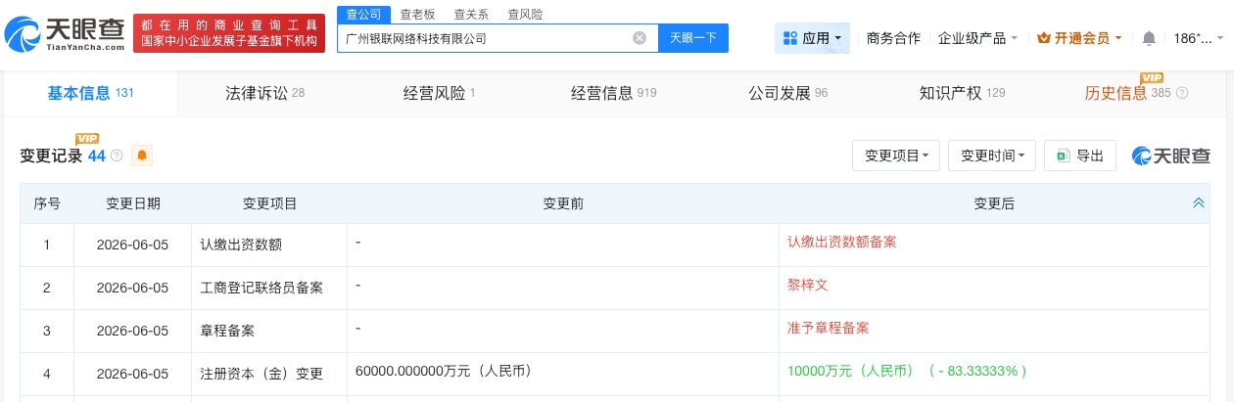The width and height of the screenshot is (1234, 402).
Task: Click the 变更项目 column header
Action: 269,203
